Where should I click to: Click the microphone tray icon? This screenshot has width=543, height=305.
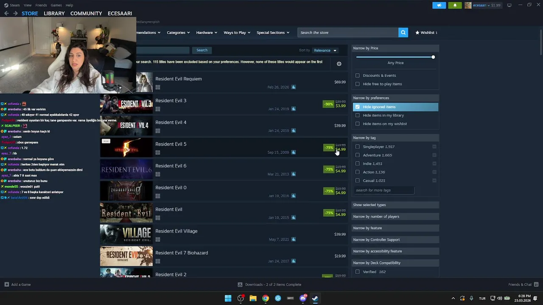pyautogui.click(x=471, y=298)
